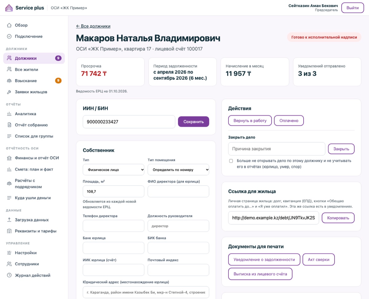This screenshot has height=299, width=369.
Task: Click the upload icon beside Загрузка данных
Action: (x=9, y=220)
